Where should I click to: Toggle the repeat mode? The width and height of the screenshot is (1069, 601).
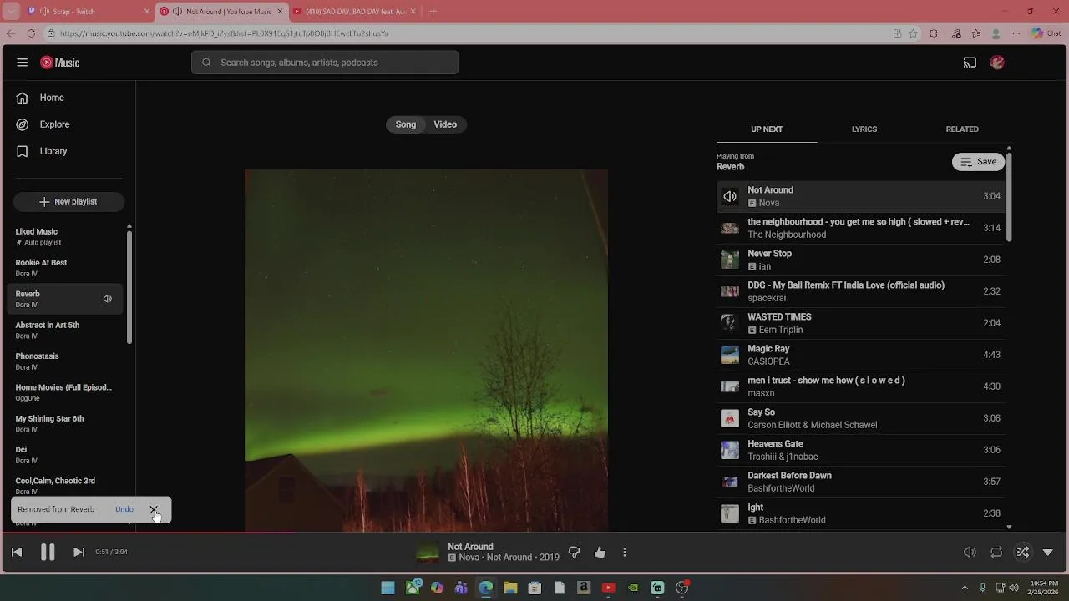coord(996,552)
